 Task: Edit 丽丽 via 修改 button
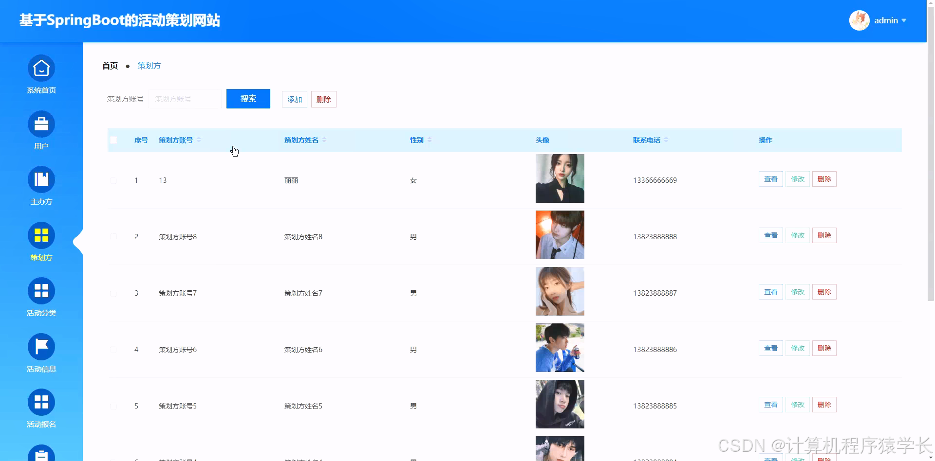[x=798, y=179]
